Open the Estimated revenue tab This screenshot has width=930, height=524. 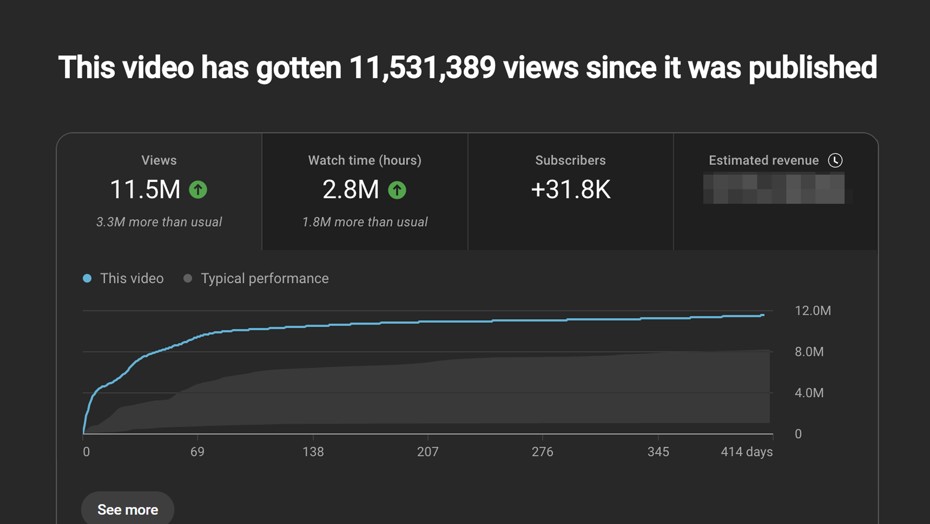point(776,192)
